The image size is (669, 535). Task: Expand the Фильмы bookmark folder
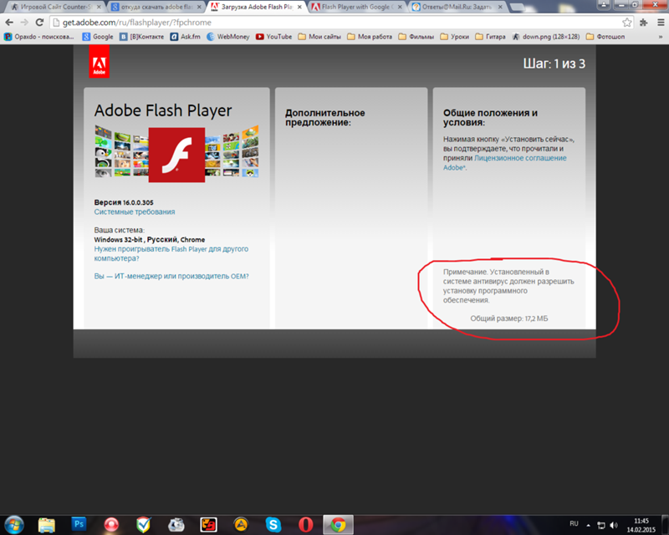(x=416, y=37)
